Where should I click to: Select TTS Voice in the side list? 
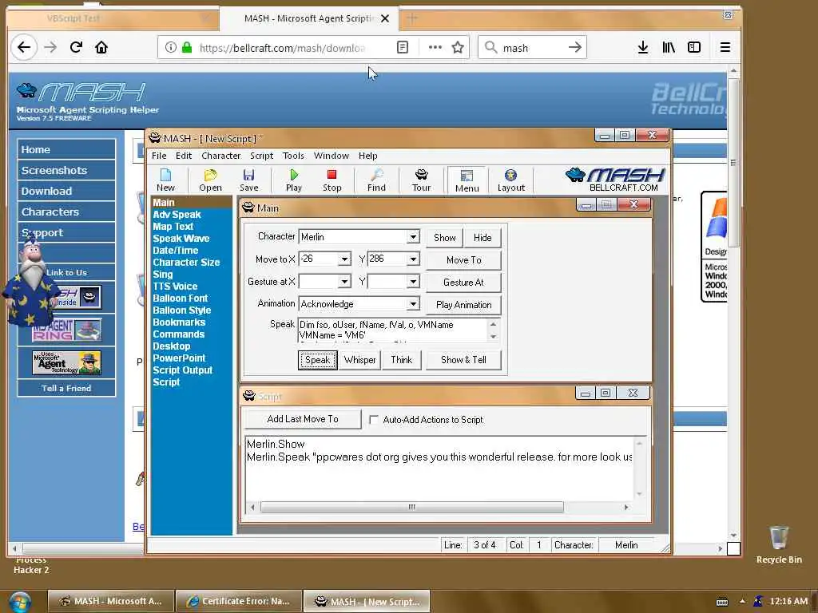(x=175, y=287)
